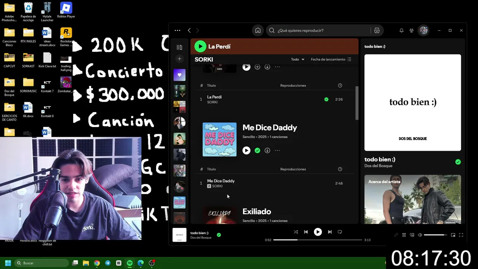478x269 pixels.
Task: Select the Roblox Player desktop shortcut
Action: click(66, 10)
